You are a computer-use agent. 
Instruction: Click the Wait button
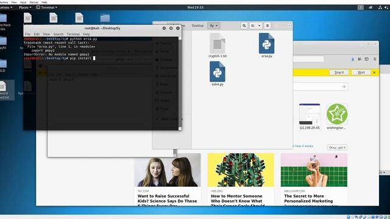point(361,72)
